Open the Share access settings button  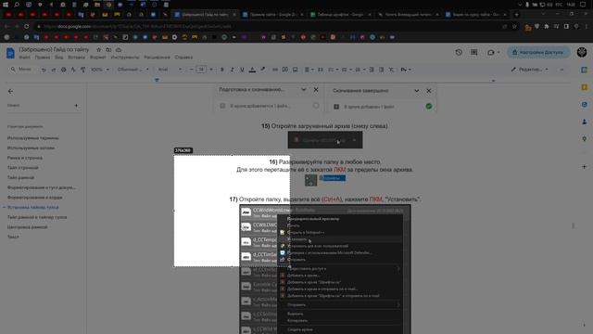538,52
